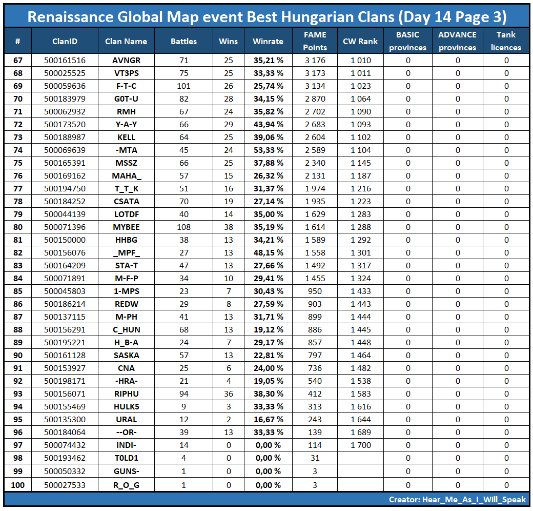This screenshot has width=533, height=511.
Task: Select clan name CNA
Action: 126,368
